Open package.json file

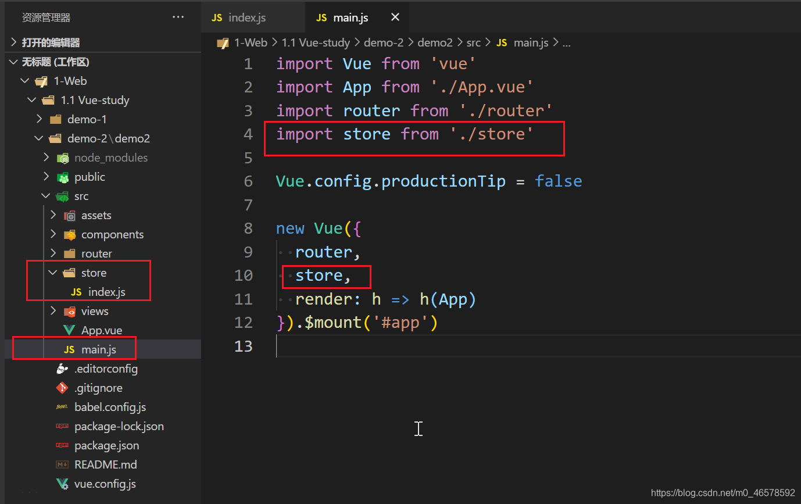point(107,445)
